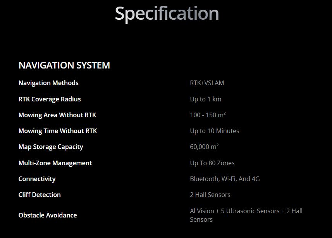Click the Specification page heading

167,14
